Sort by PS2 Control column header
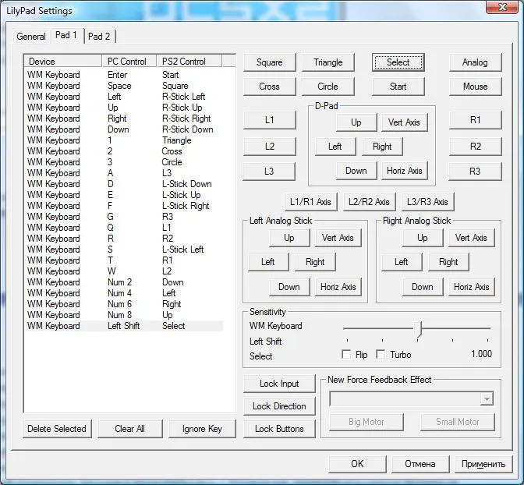This screenshot has width=524, height=485. click(187, 61)
